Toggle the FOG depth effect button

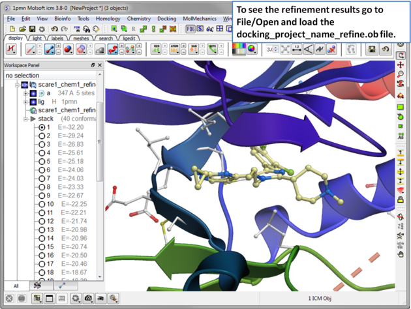(190, 29)
